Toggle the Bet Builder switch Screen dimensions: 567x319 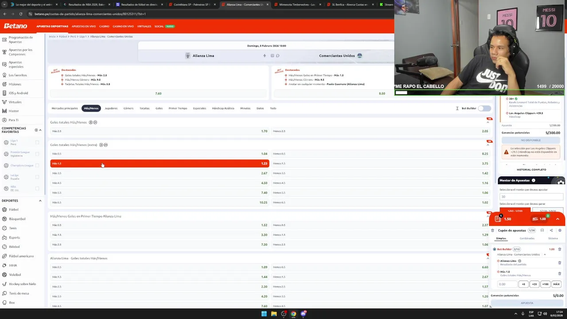484,108
